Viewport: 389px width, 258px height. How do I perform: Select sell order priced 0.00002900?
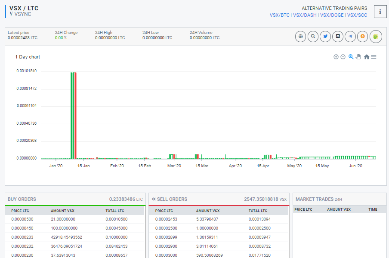click(219, 246)
